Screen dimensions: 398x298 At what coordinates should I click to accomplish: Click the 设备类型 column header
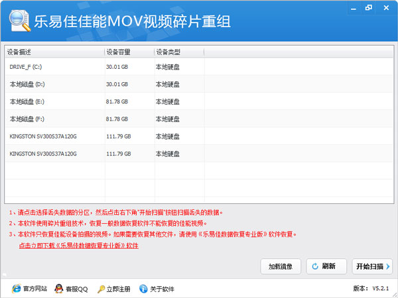tap(178, 52)
